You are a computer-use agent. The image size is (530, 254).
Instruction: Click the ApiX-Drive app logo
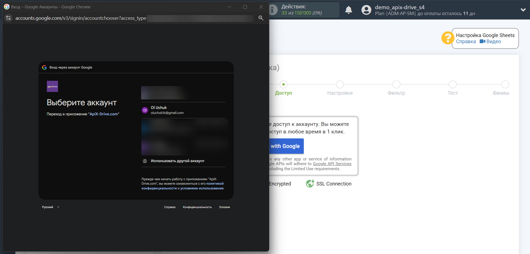click(52, 86)
